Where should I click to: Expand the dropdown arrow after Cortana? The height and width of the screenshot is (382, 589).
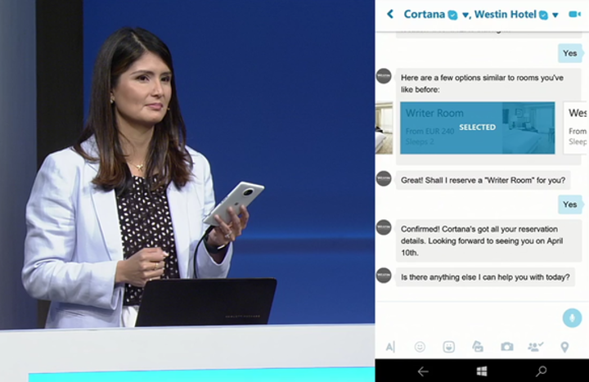(465, 15)
